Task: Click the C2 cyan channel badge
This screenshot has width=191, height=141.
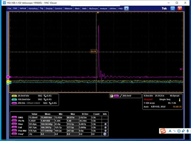Action: (14, 99)
